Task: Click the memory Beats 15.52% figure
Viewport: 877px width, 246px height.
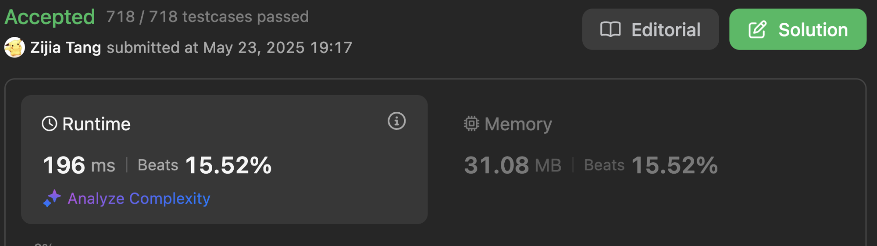Action: tap(674, 165)
